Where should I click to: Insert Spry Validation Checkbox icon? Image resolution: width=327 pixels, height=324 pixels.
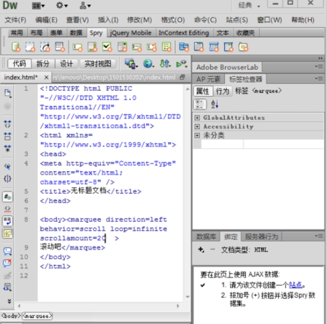pos(107,47)
